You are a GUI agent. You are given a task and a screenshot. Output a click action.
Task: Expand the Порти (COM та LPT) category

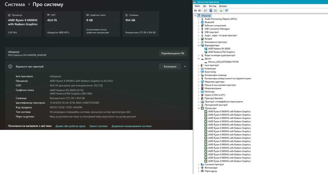coord(199,95)
